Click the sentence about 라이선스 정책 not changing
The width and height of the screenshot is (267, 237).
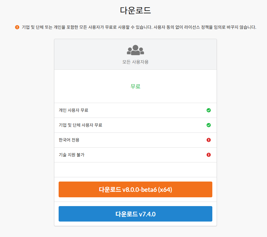click(205, 27)
